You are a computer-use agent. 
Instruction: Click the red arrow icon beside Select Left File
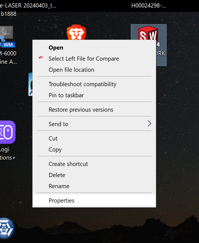click(x=41, y=58)
